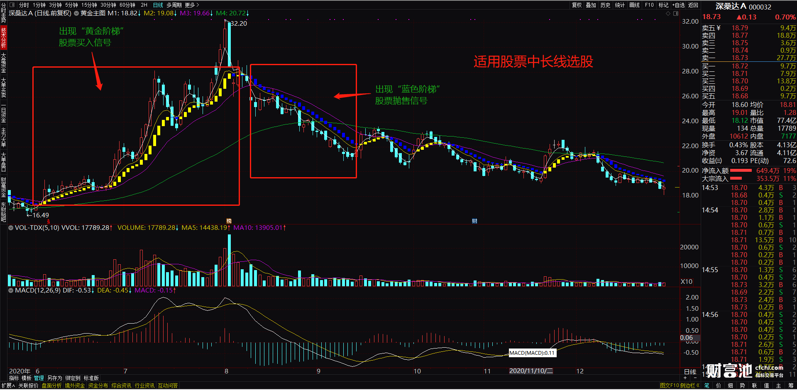Image resolution: width=797 pixels, height=390 pixels.
Task: Click the 复权 button
Action: coord(577,5)
